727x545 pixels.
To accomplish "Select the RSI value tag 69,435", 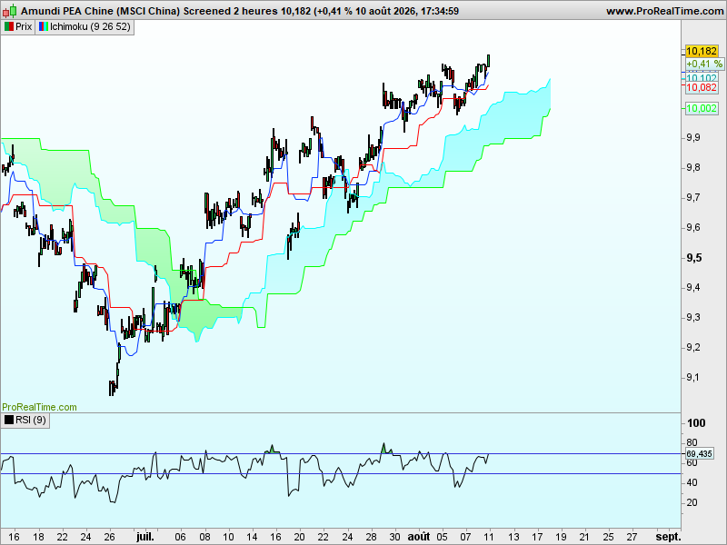I will tap(699, 453).
